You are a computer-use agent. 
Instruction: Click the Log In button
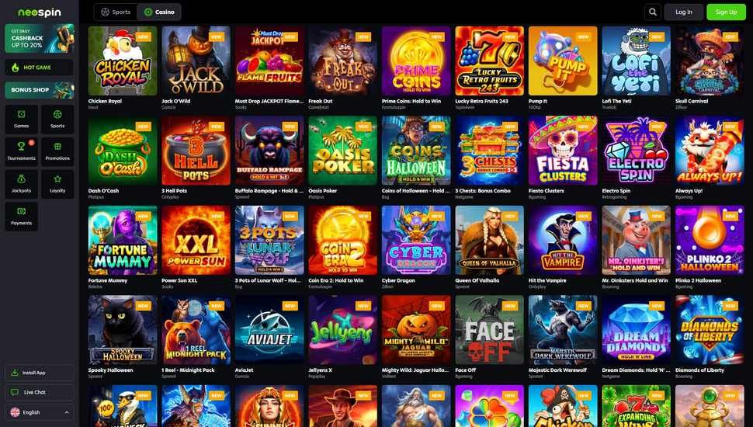[x=683, y=12]
